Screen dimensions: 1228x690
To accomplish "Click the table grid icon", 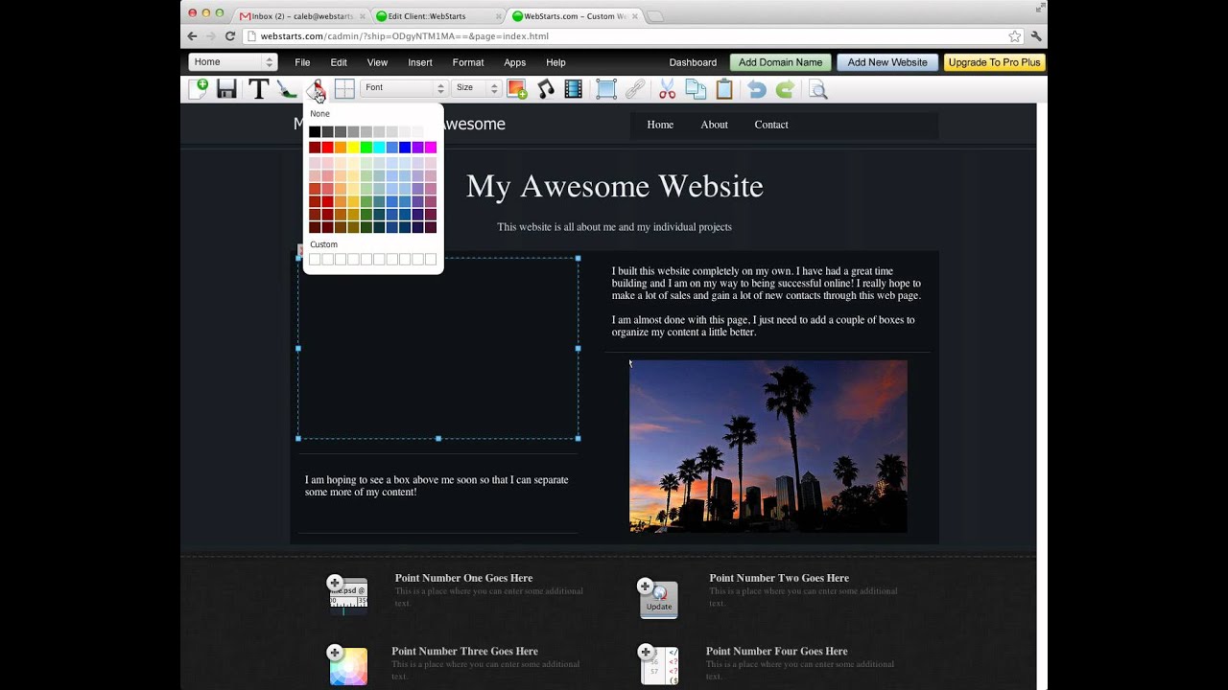I will (344, 89).
